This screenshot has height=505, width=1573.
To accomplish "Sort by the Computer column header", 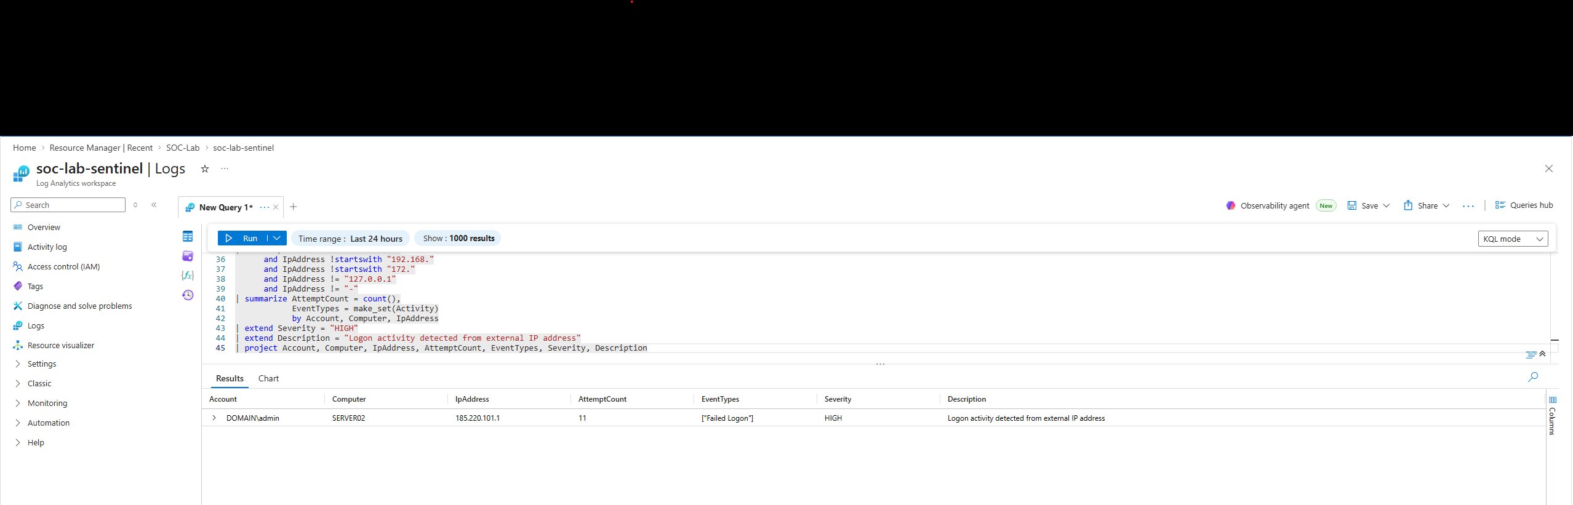I will click(x=349, y=399).
